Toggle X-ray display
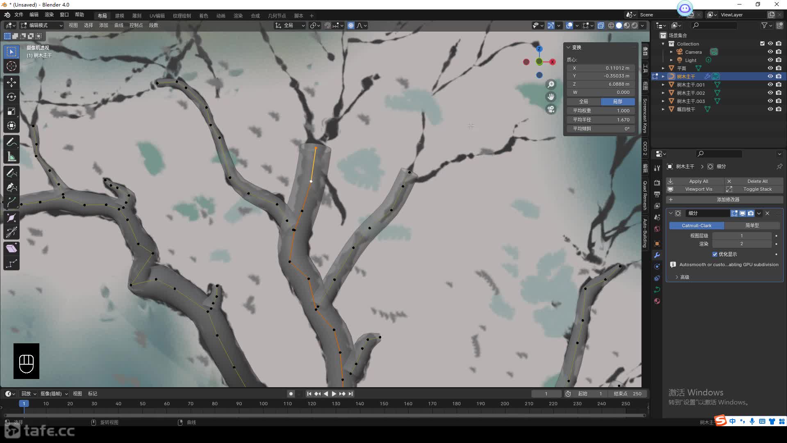The image size is (787, 443). coord(600,25)
